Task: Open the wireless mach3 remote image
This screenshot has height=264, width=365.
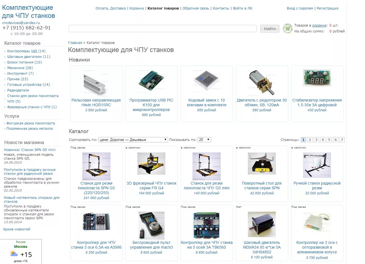Action: click(x=151, y=225)
